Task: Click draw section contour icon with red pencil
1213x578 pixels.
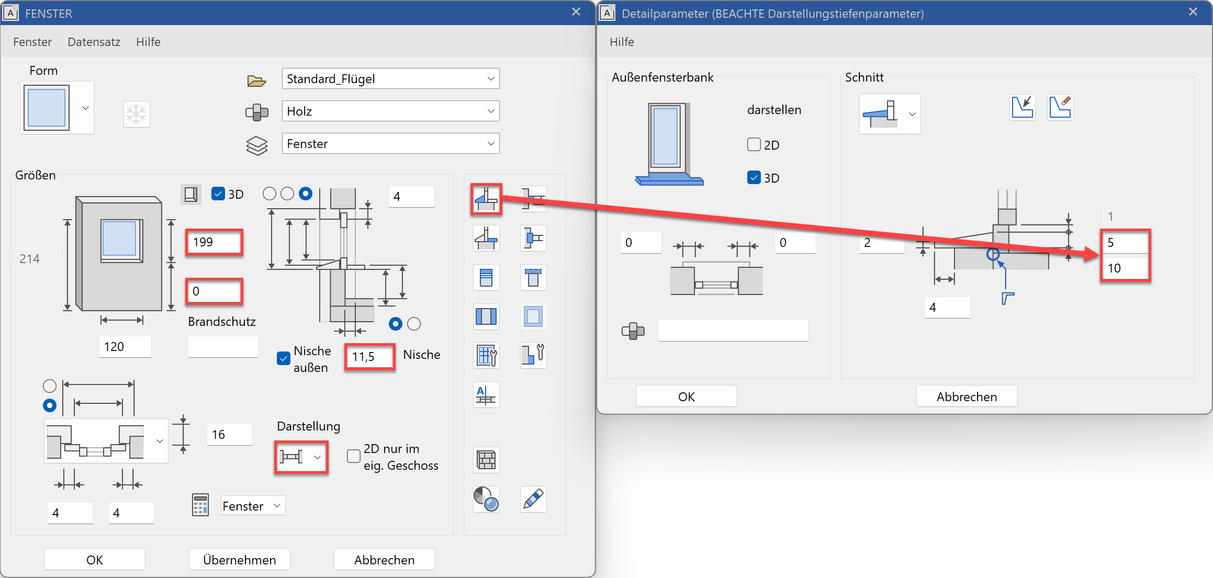Action: pyautogui.click(x=1060, y=107)
